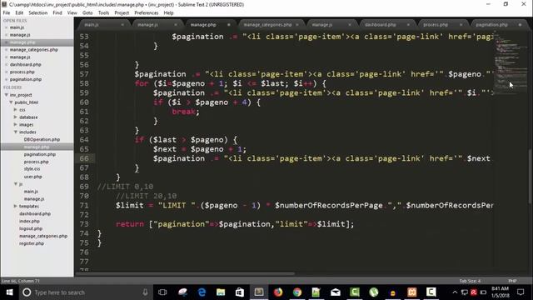Expand the css folder
The height and width of the screenshot is (300, 533).
tap(16, 110)
